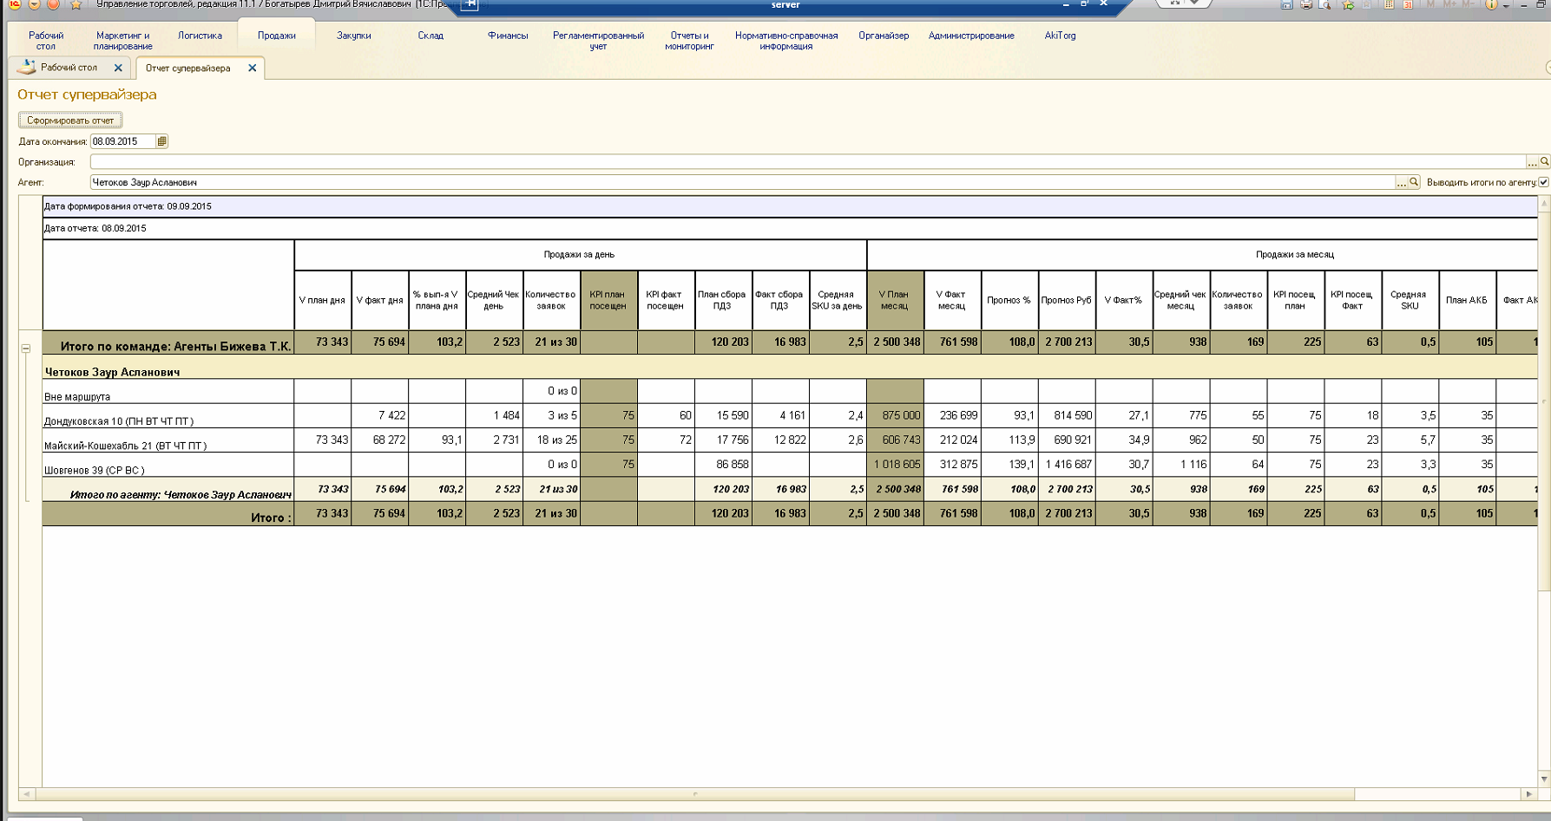Image resolution: width=1551 pixels, height=821 pixels.
Task: Uncheck Выводить итоги по агенту checkbox
Action: point(1543,182)
